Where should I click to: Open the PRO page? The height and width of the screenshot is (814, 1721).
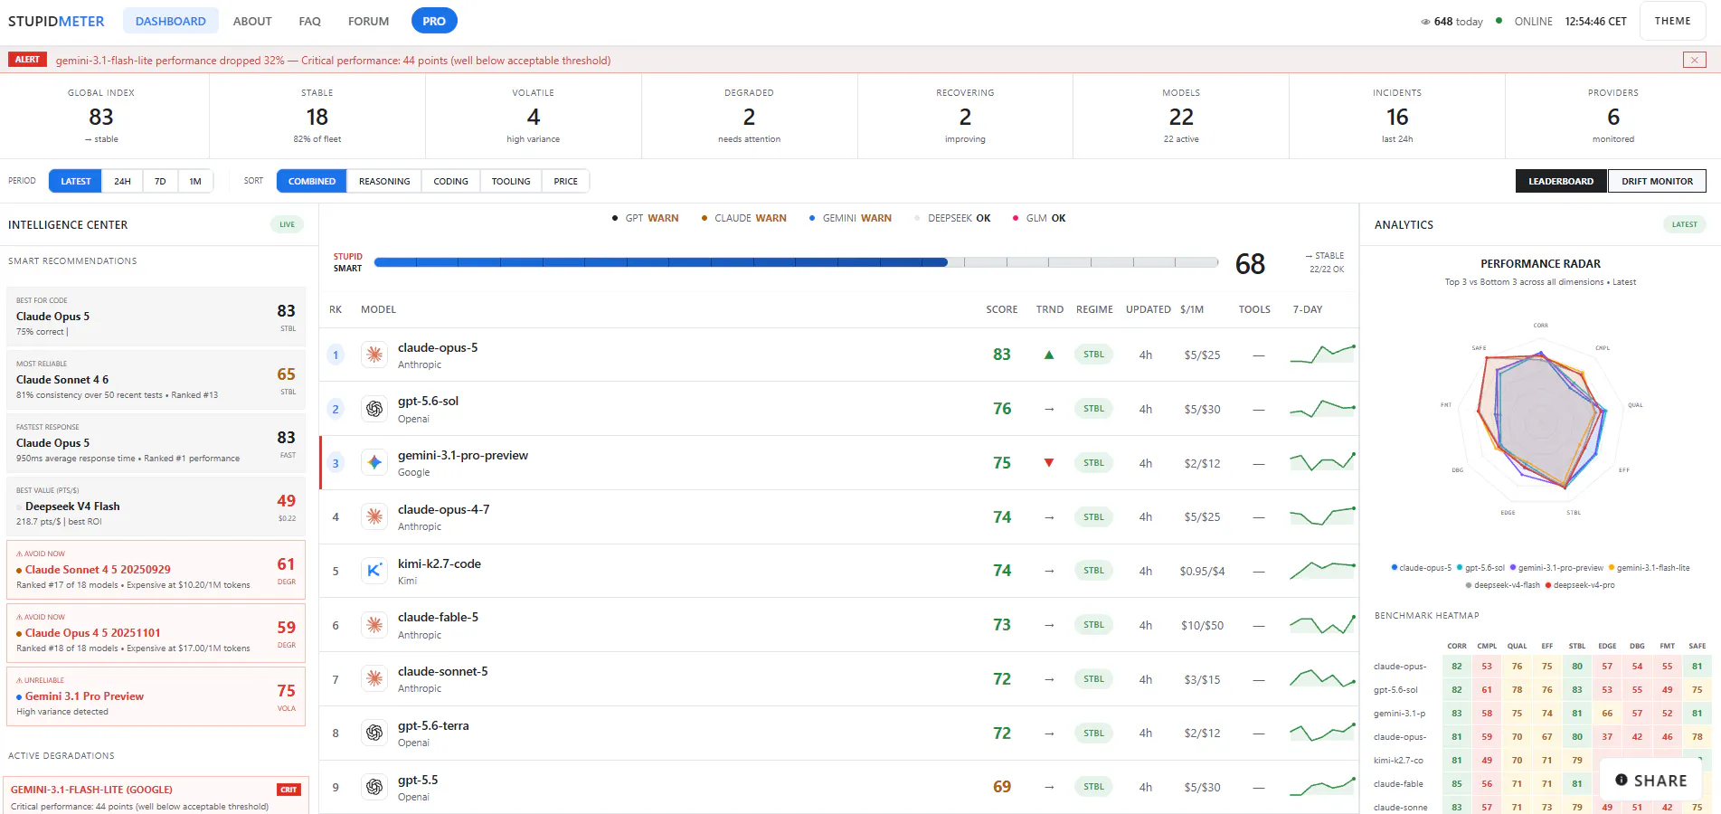[434, 21]
